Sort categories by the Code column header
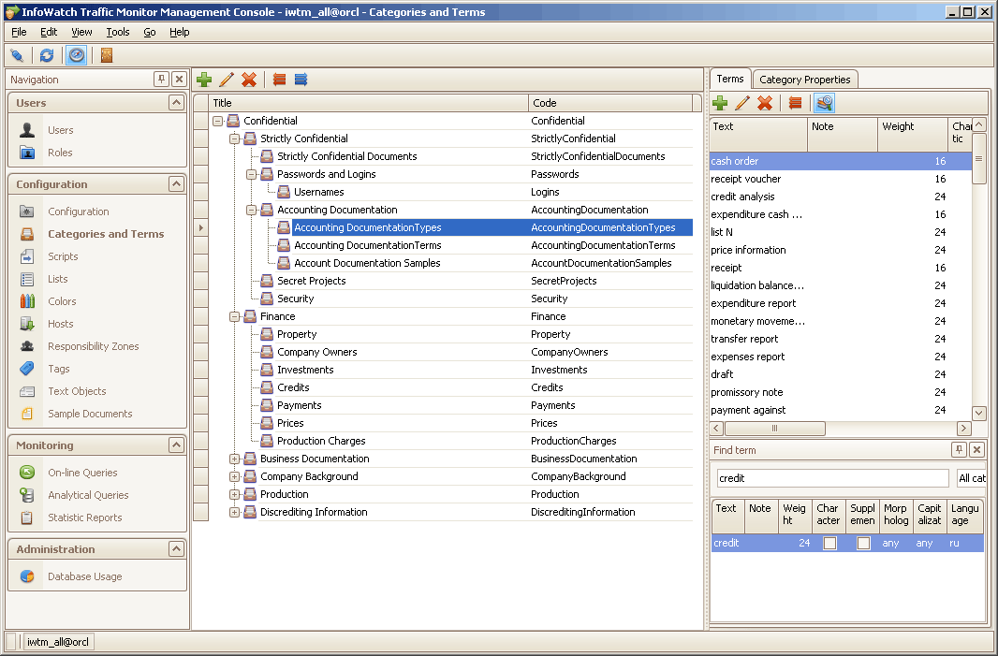 tap(610, 103)
